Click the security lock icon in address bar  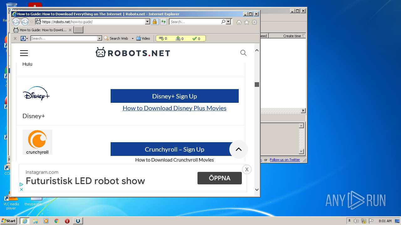click(x=154, y=22)
